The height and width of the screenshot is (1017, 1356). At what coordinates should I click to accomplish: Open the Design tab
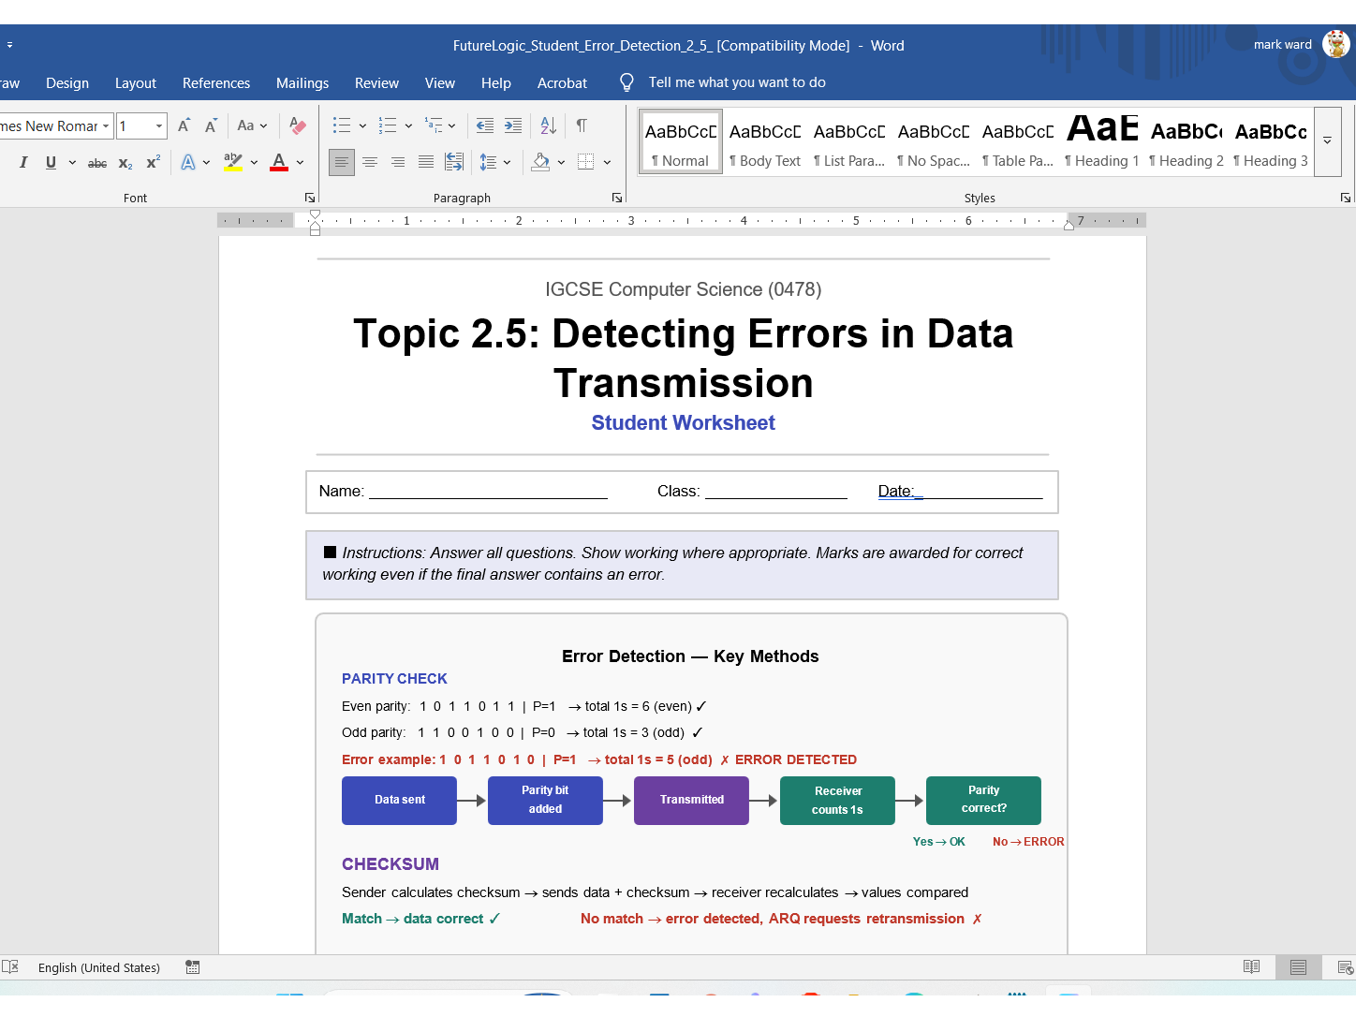point(67,82)
